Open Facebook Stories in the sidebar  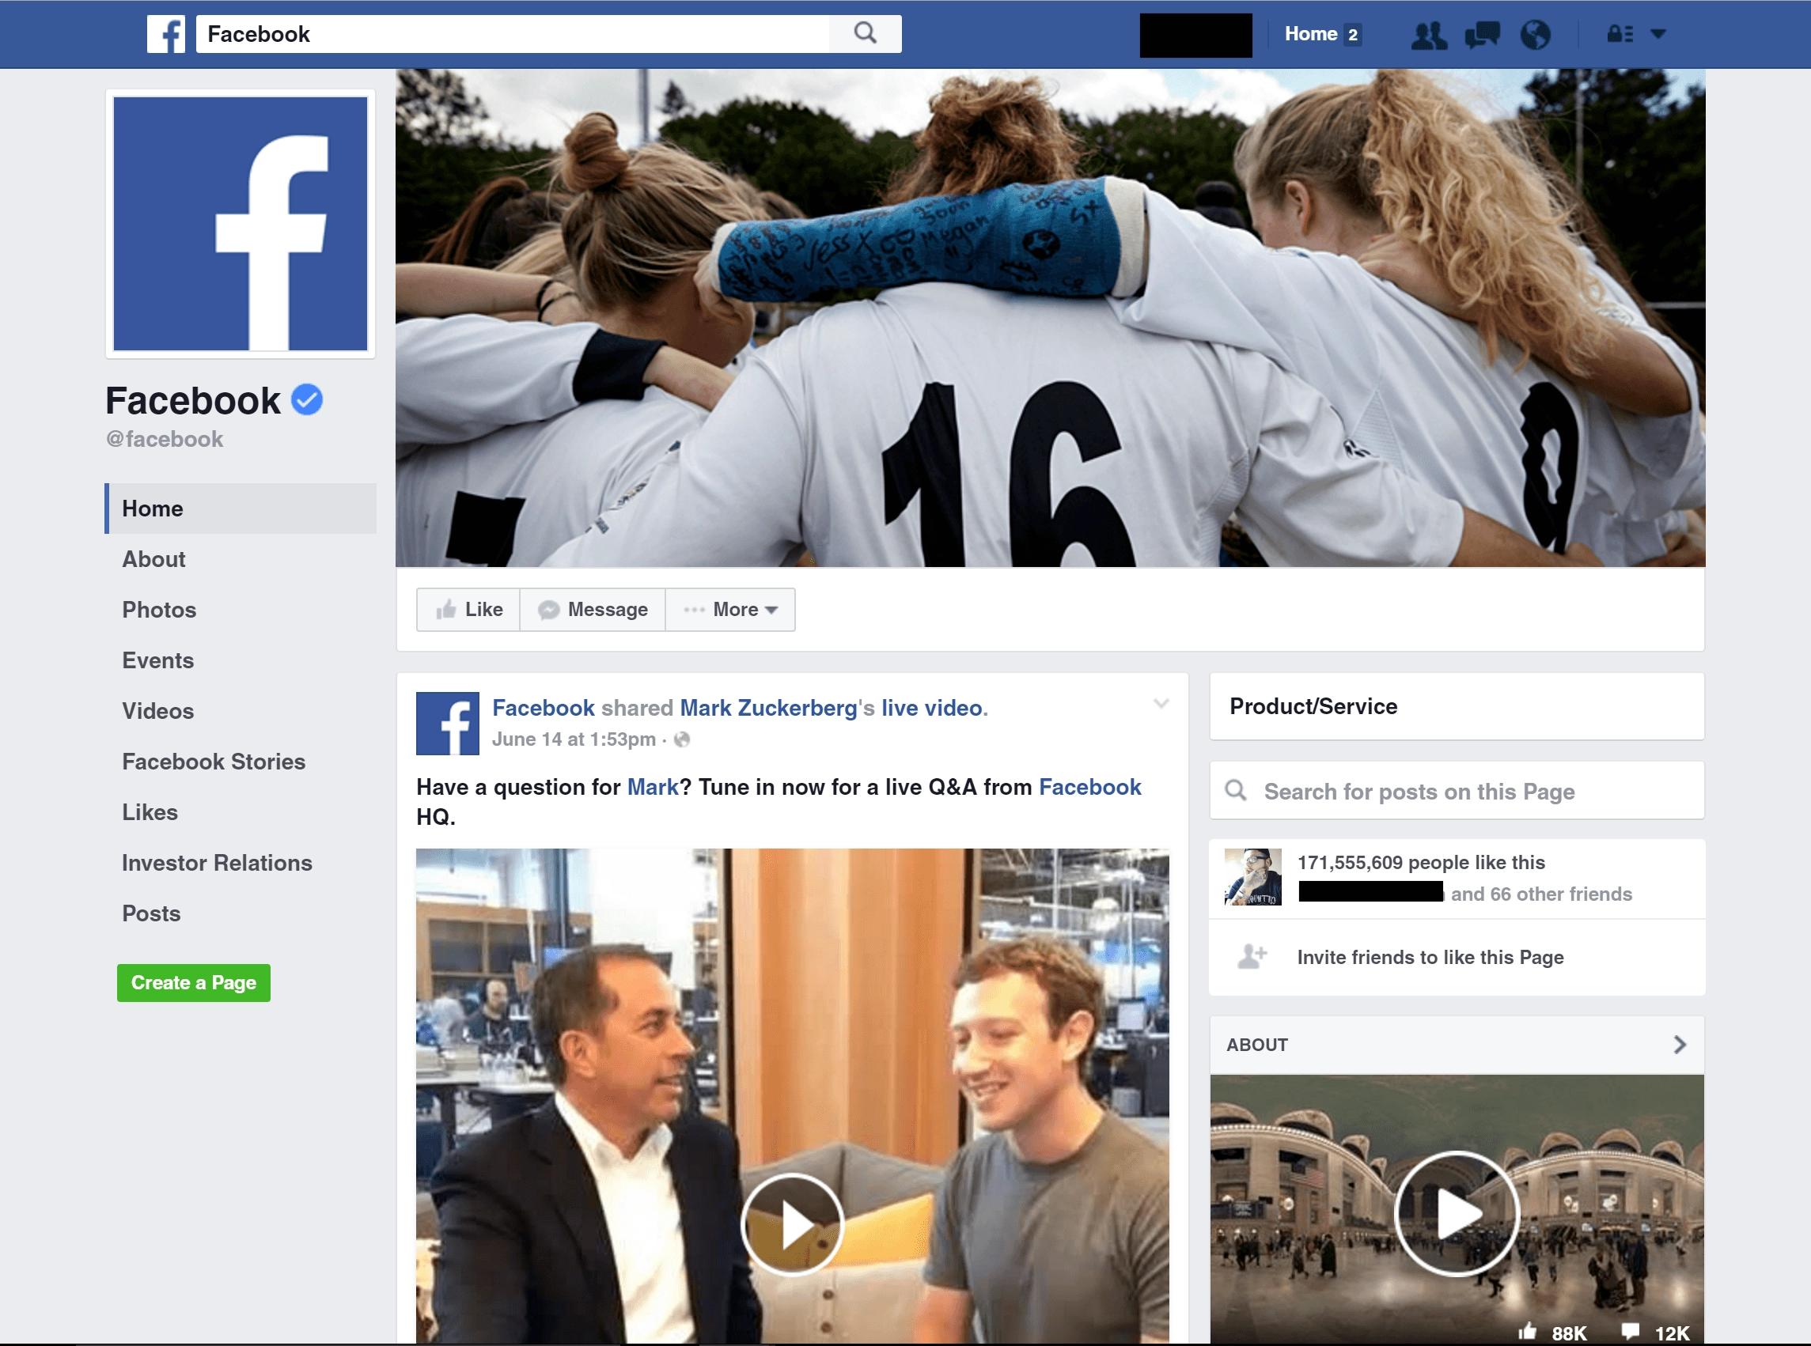(x=214, y=761)
